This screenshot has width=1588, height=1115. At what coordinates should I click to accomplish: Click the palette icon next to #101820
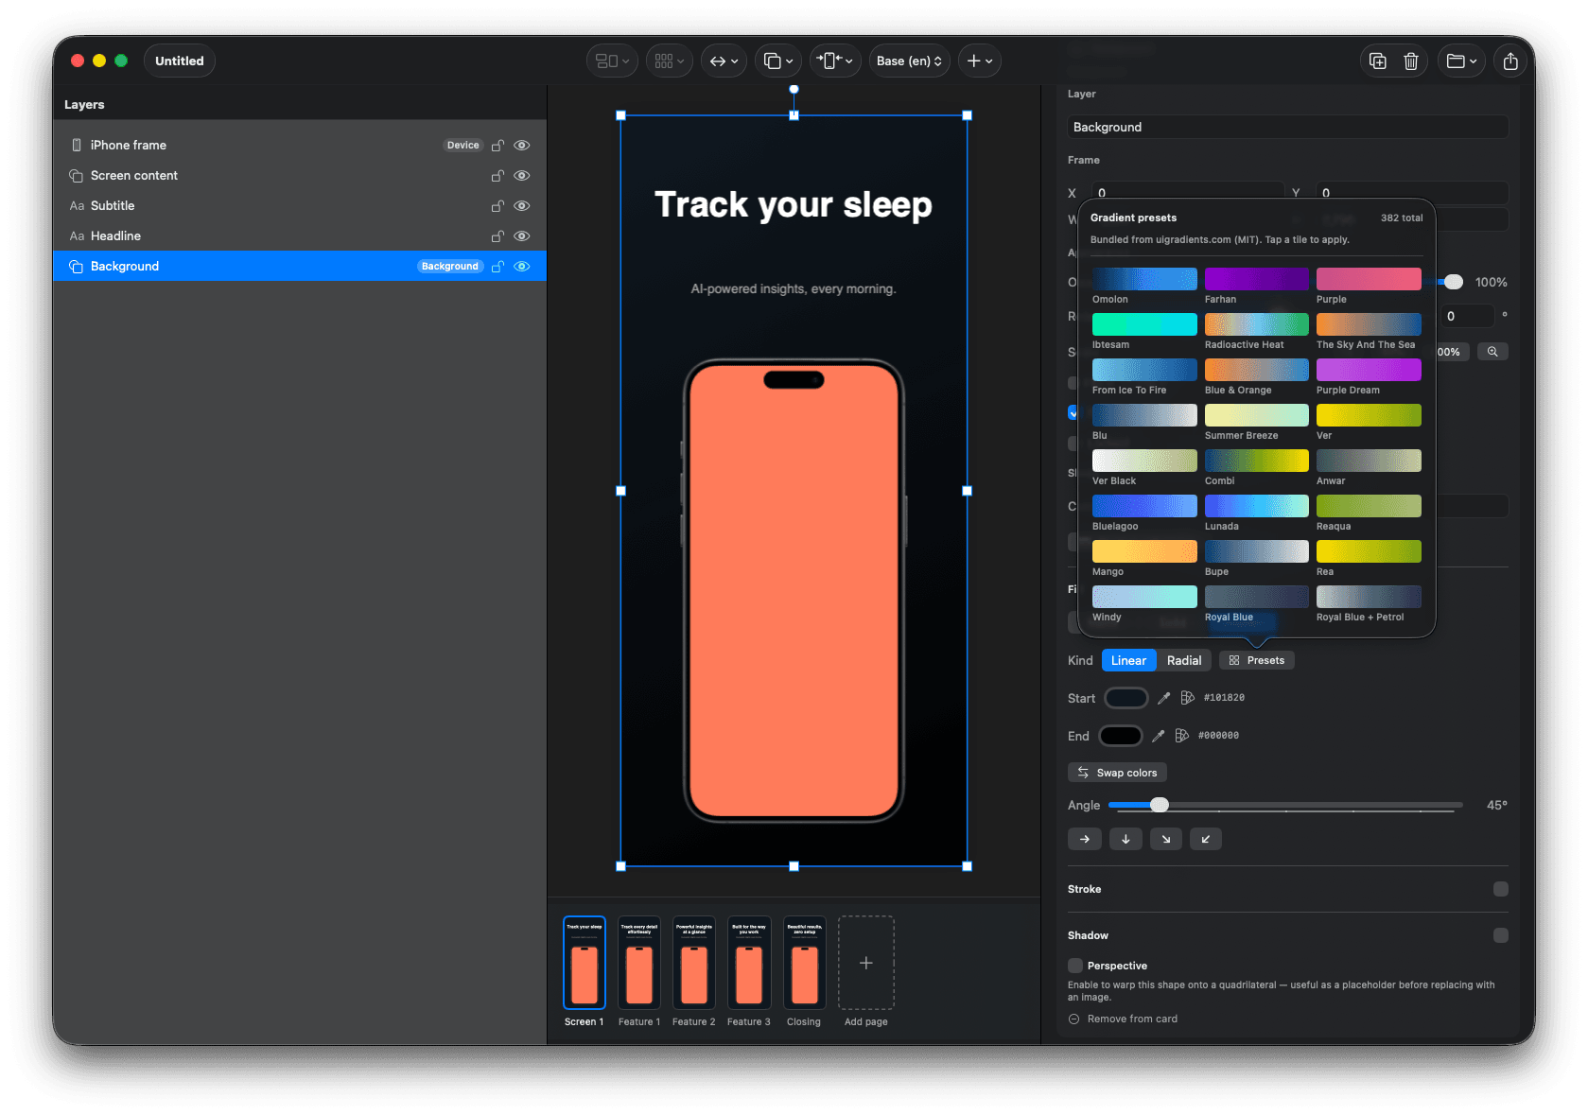1187,698
